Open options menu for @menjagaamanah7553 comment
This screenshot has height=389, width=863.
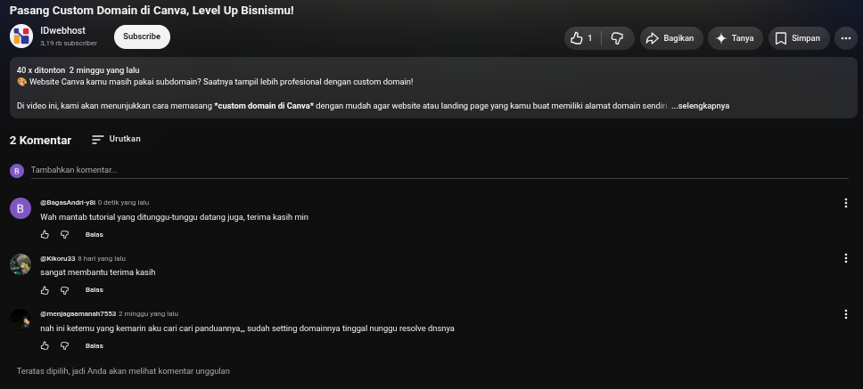(846, 314)
